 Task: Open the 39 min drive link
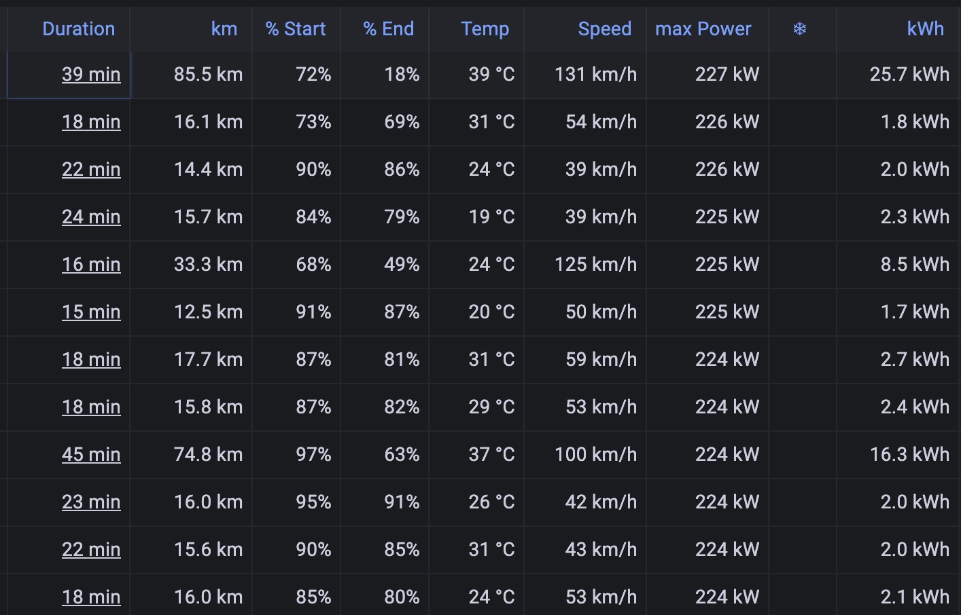coord(91,75)
